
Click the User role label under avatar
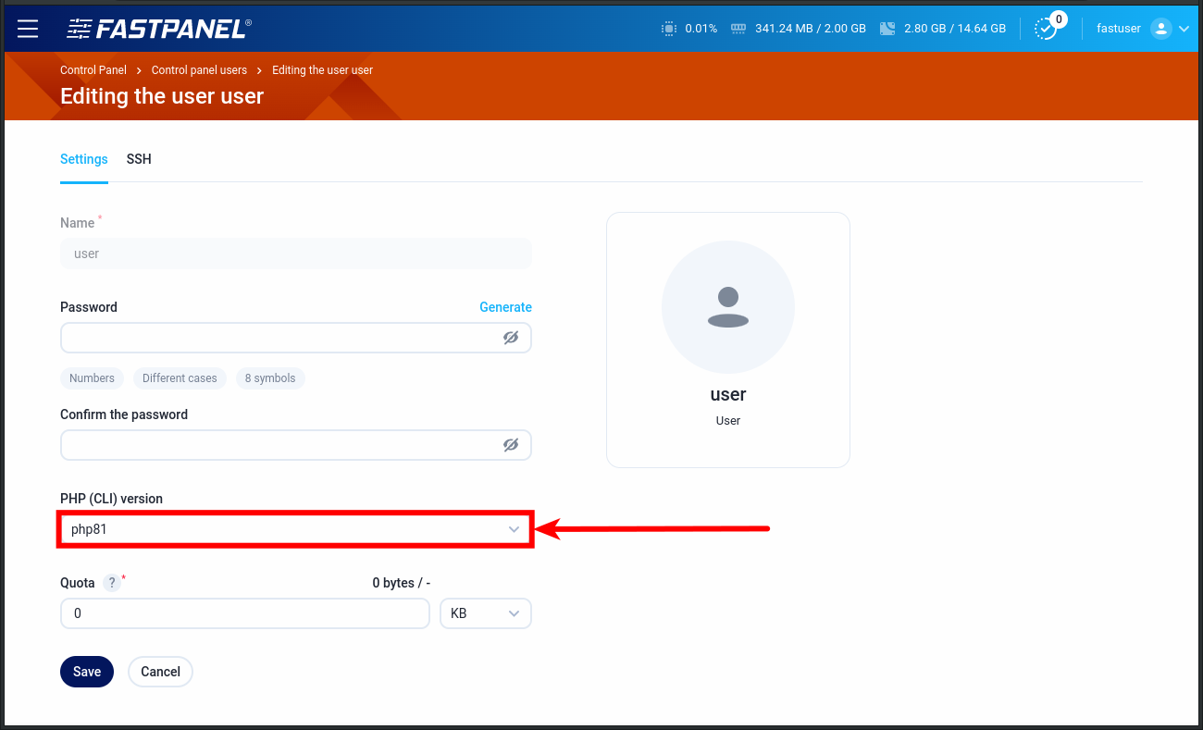[x=728, y=420]
